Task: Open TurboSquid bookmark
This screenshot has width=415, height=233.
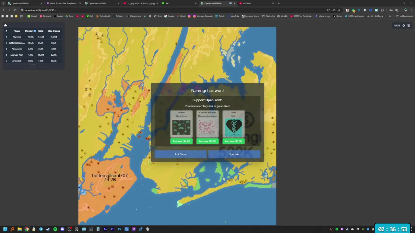Action: [x=103, y=16]
